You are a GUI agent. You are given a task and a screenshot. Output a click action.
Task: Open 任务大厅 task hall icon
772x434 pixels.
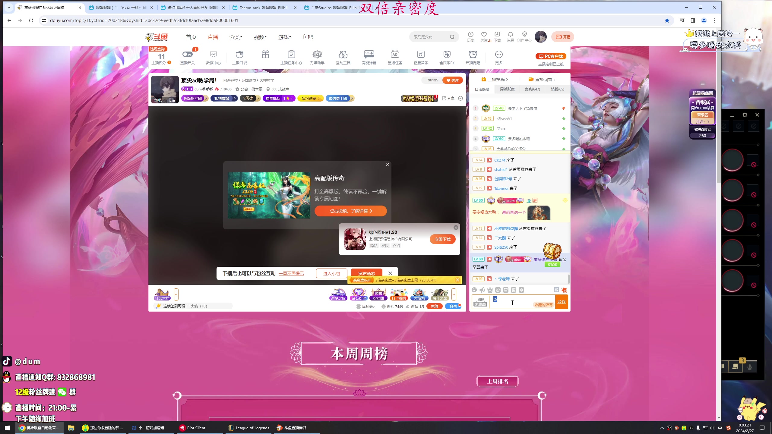point(162,294)
